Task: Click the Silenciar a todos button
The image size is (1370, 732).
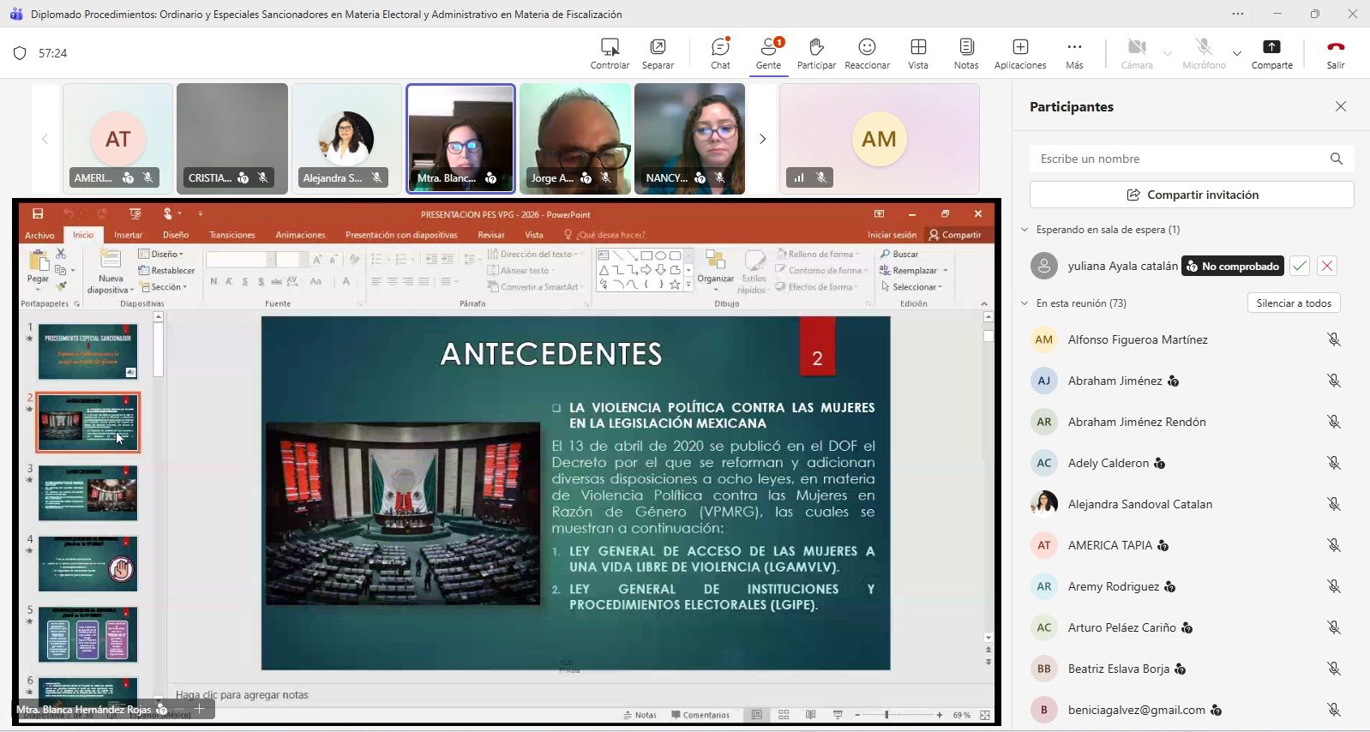Action: pos(1293,303)
